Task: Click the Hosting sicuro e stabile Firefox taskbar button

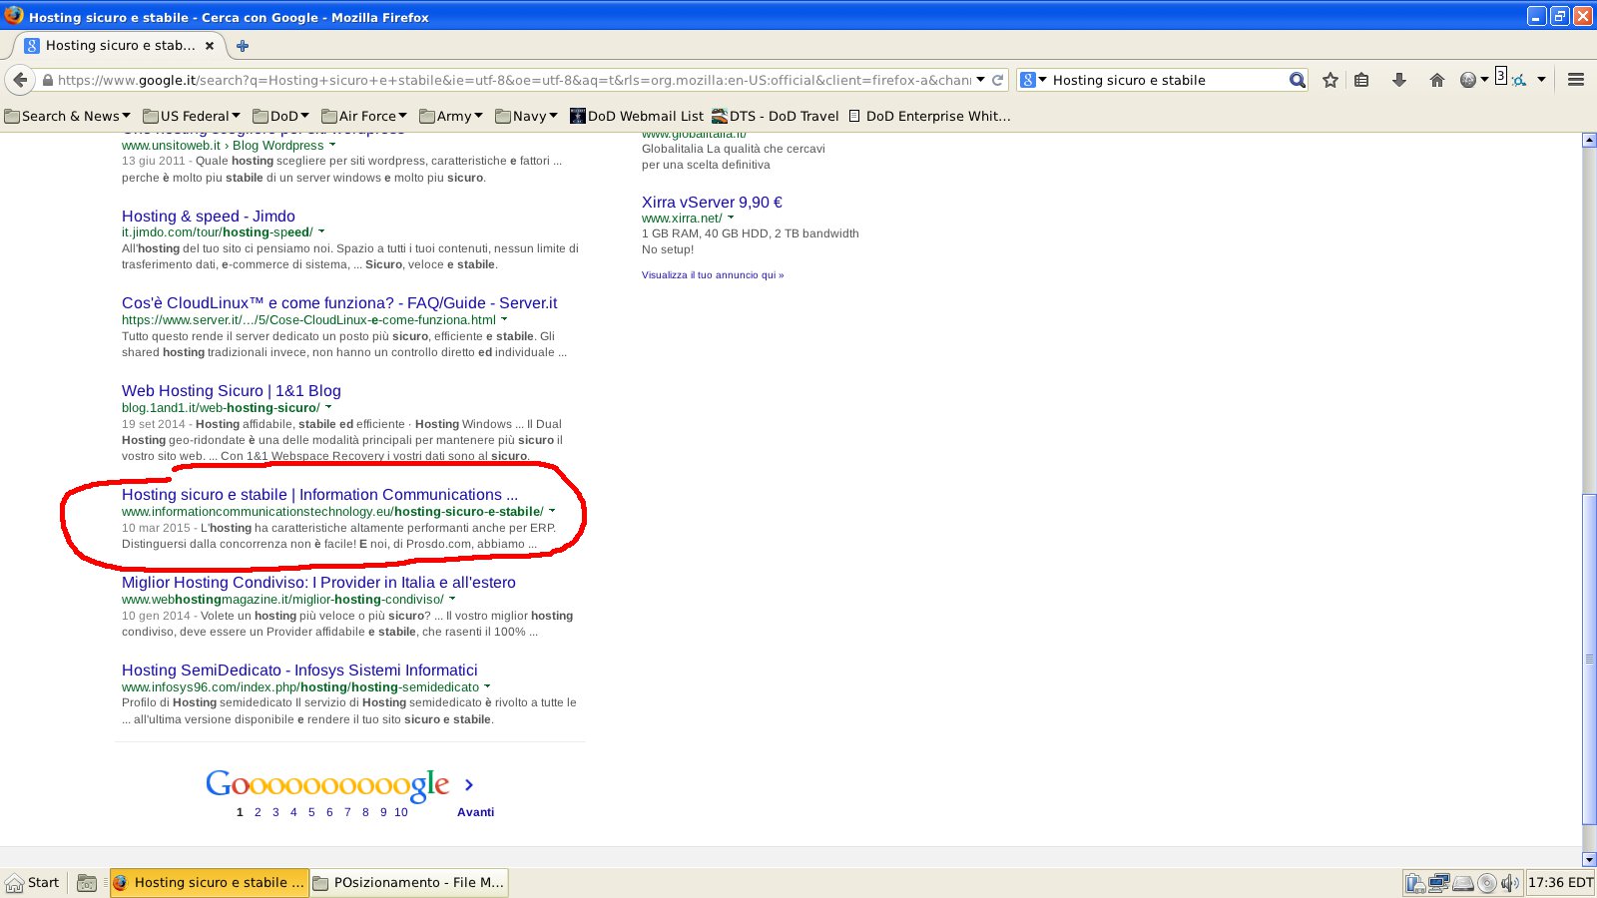Action: pos(209,882)
